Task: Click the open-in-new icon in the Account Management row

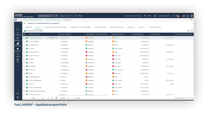Action: pyautogui.click(x=54, y=38)
